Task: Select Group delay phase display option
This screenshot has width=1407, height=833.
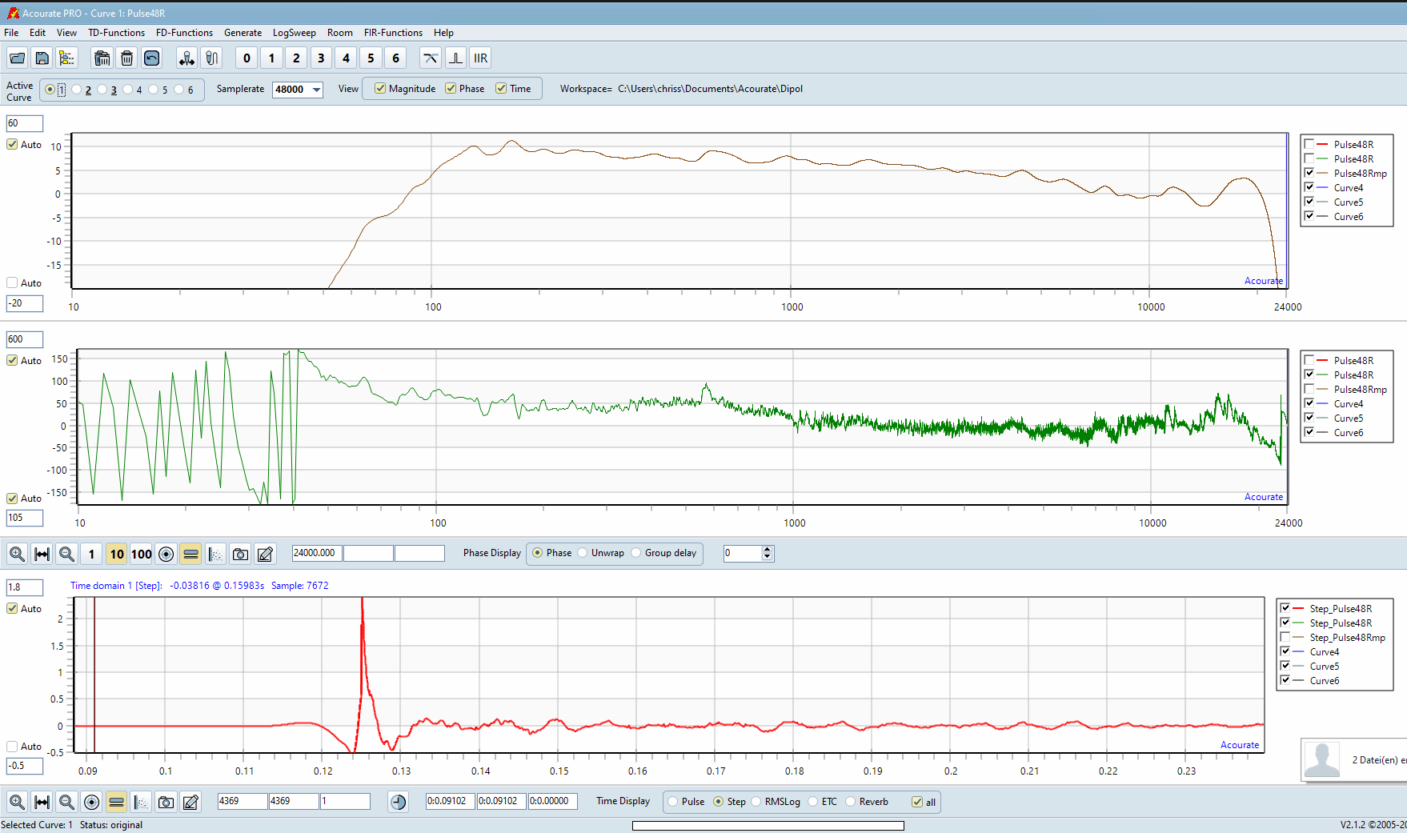Action: click(x=636, y=553)
